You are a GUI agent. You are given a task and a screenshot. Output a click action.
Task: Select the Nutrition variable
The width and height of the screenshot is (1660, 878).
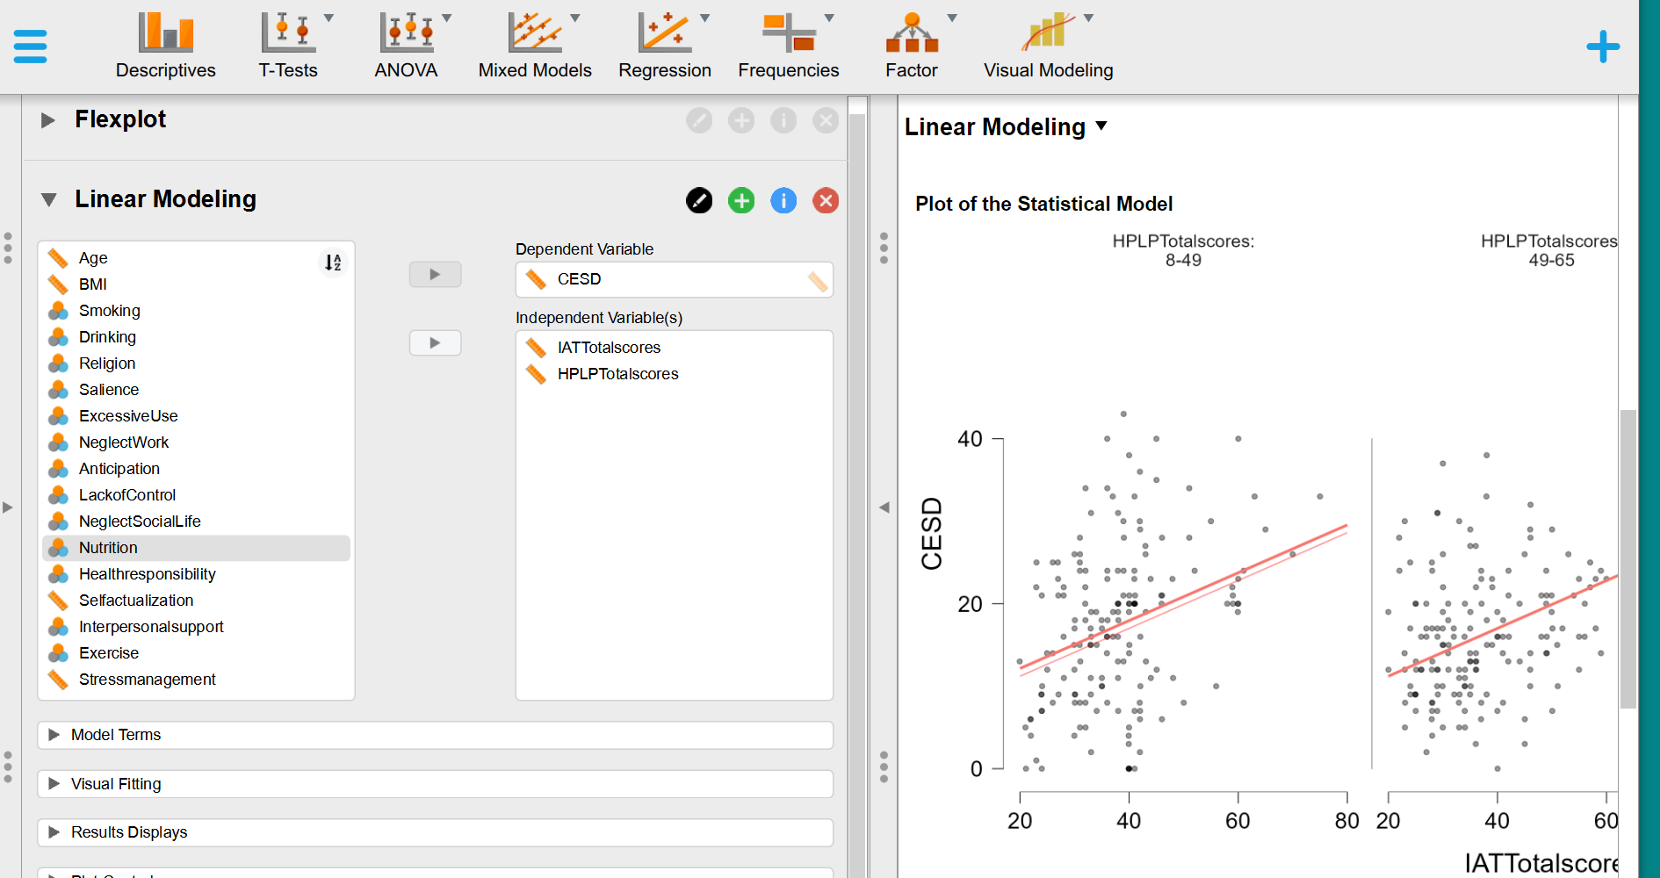(107, 547)
